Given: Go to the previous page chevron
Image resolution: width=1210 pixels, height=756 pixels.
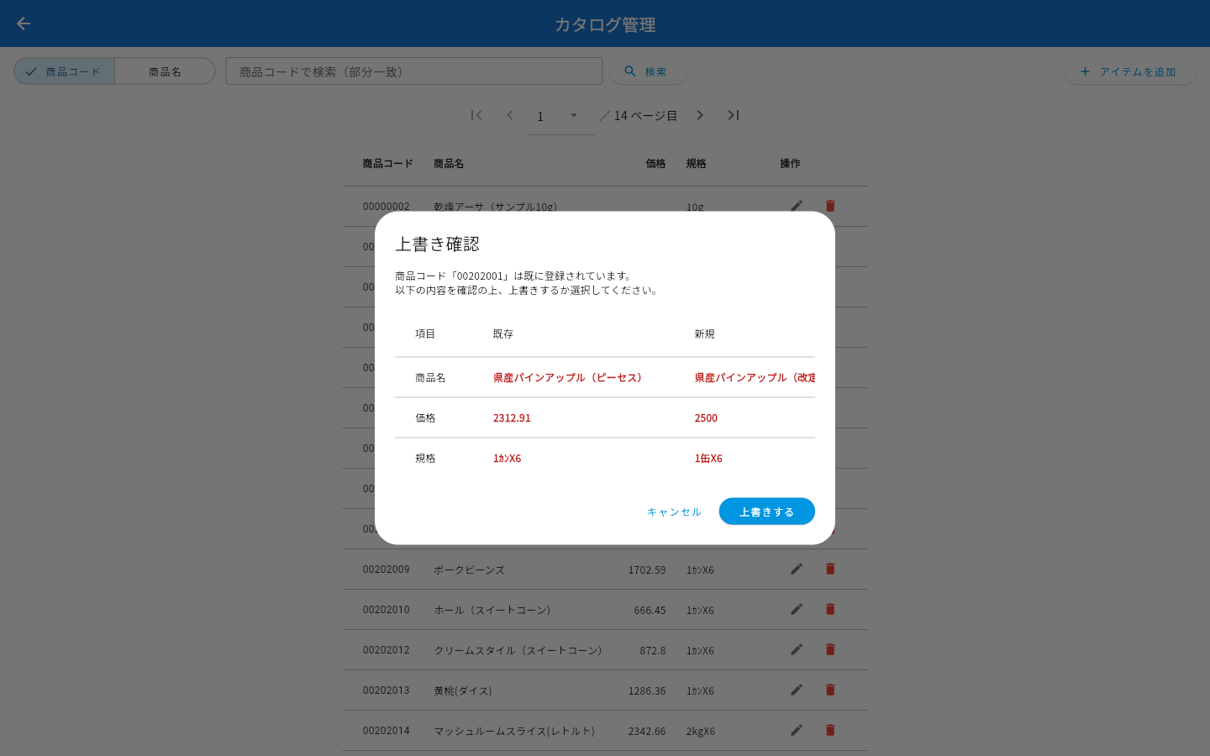Looking at the screenshot, I should point(510,115).
